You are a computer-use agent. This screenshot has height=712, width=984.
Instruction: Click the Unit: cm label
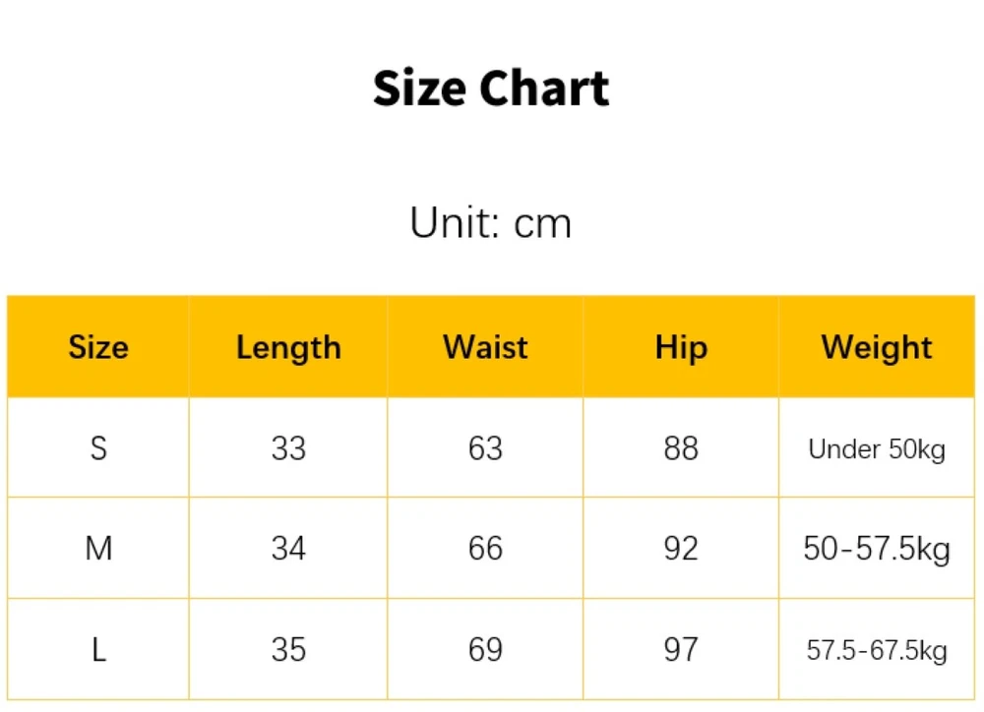coord(491,223)
